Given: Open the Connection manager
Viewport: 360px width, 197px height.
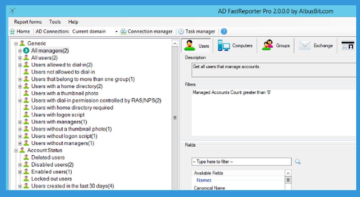Looking at the screenshot, I should [147, 31].
